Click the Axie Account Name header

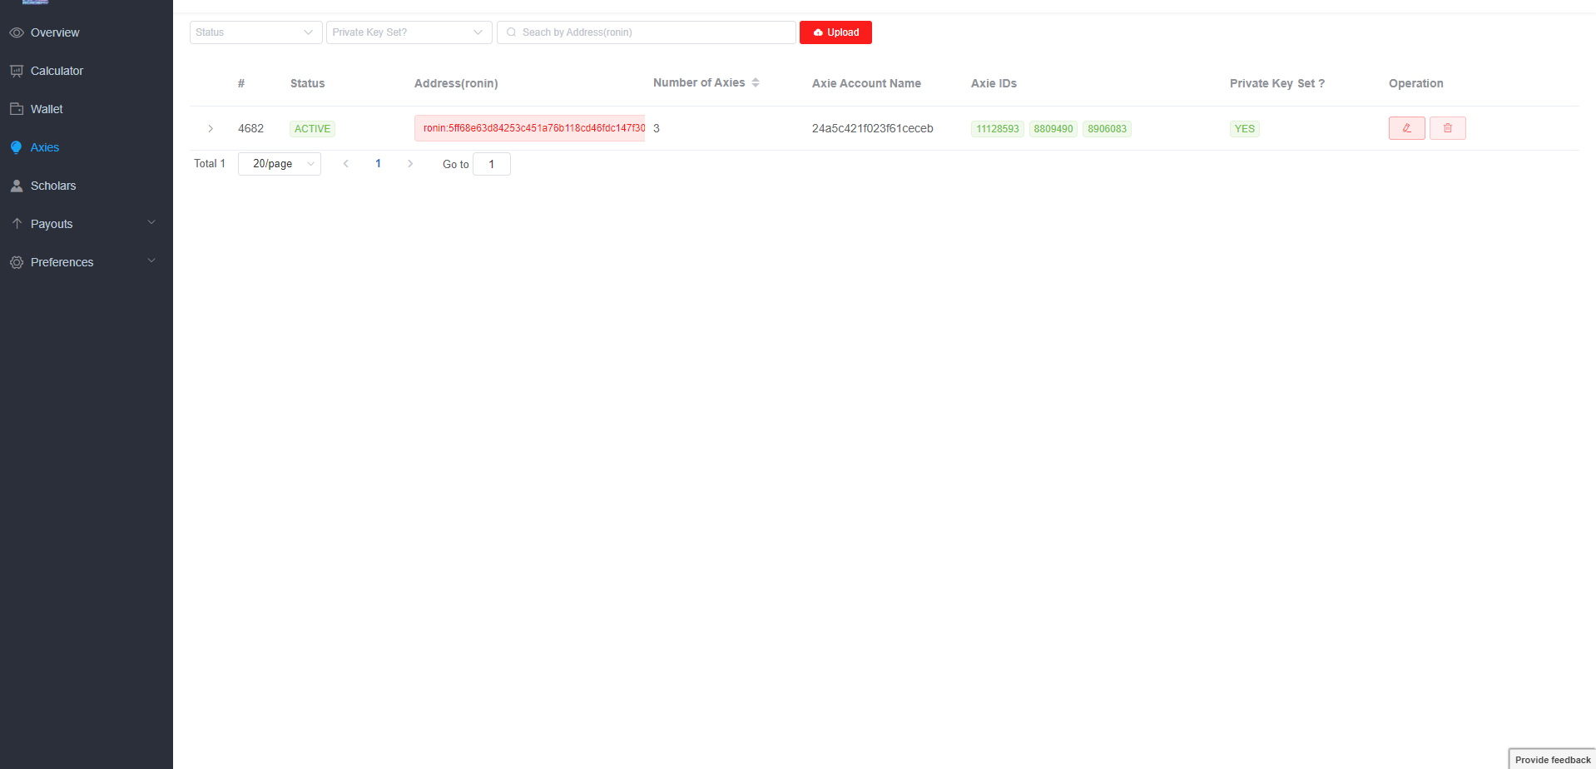point(866,83)
